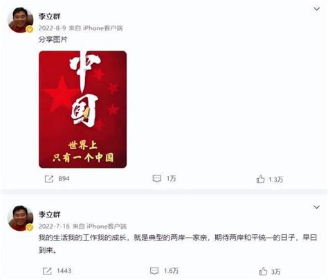Image resolution: width=328 pixels, height=280 pixels.
Task: Click the repost icon on the 2022-8-9 post
Action: [x=49, y=179]
